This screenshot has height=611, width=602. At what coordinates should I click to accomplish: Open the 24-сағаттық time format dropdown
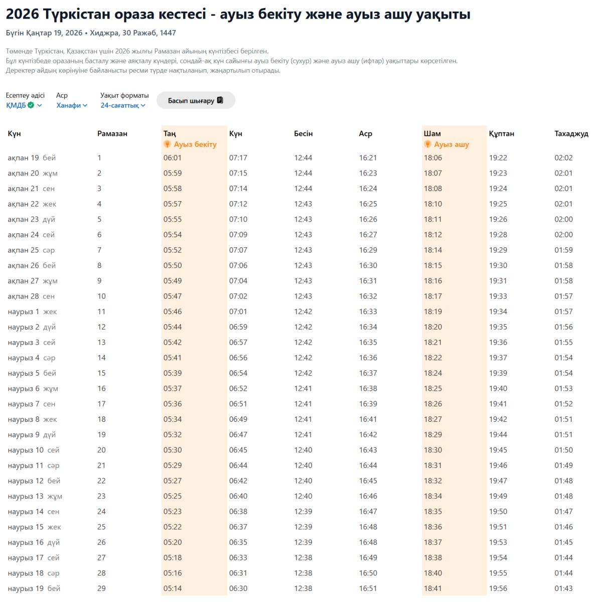click(120, 105)
